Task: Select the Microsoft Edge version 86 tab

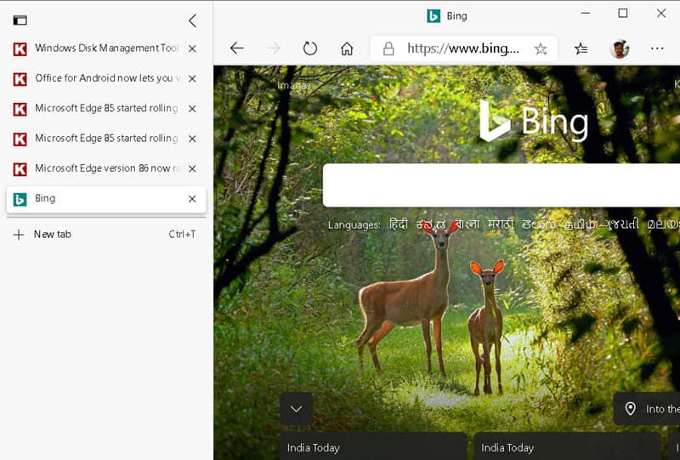Action: point(106,168)
